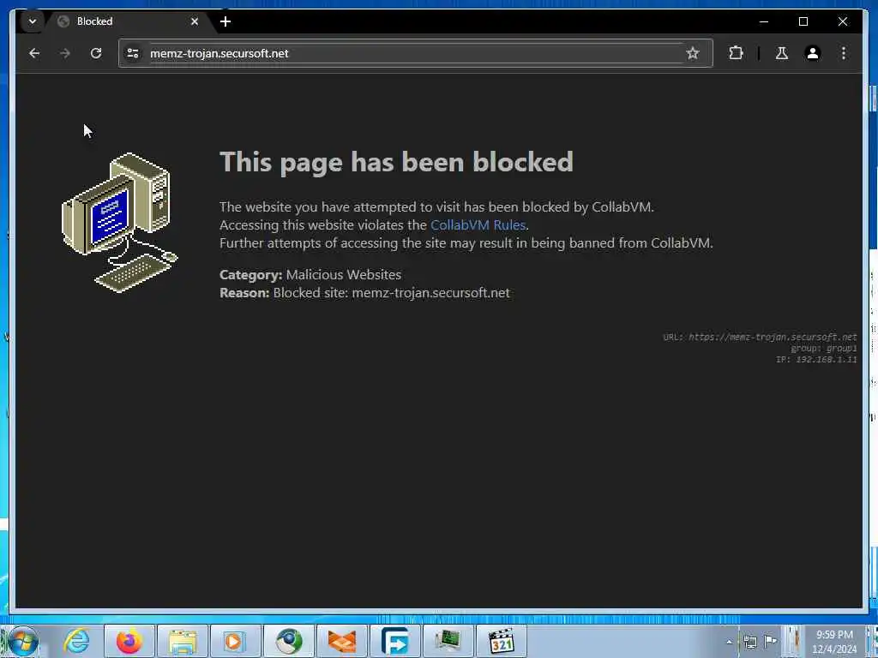
Task: Switch to the Chromium-based browser taskbar icon
Action: (x=289, y=641)
